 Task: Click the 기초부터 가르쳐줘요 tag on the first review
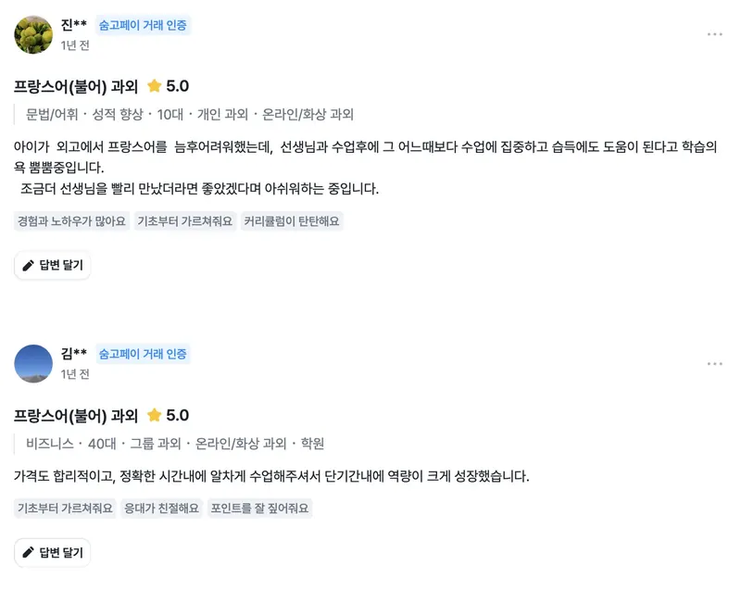pos(185,221)
